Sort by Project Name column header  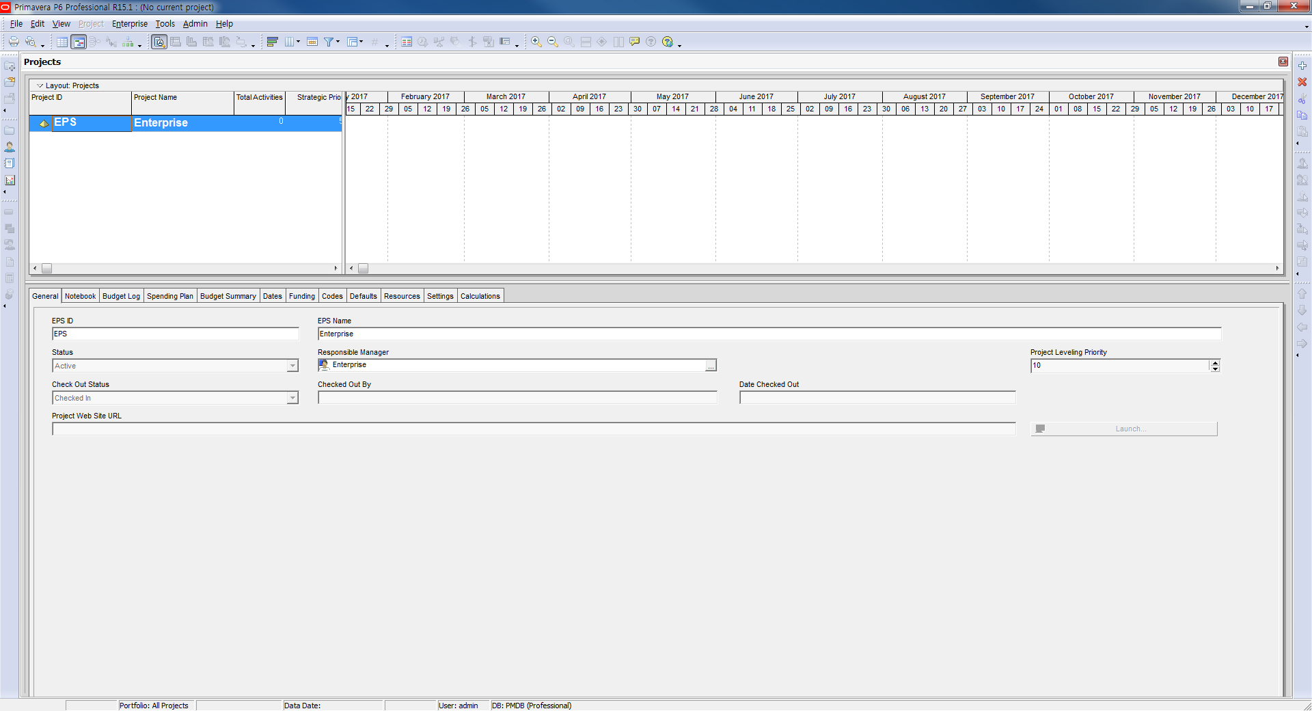coord(182,103)
